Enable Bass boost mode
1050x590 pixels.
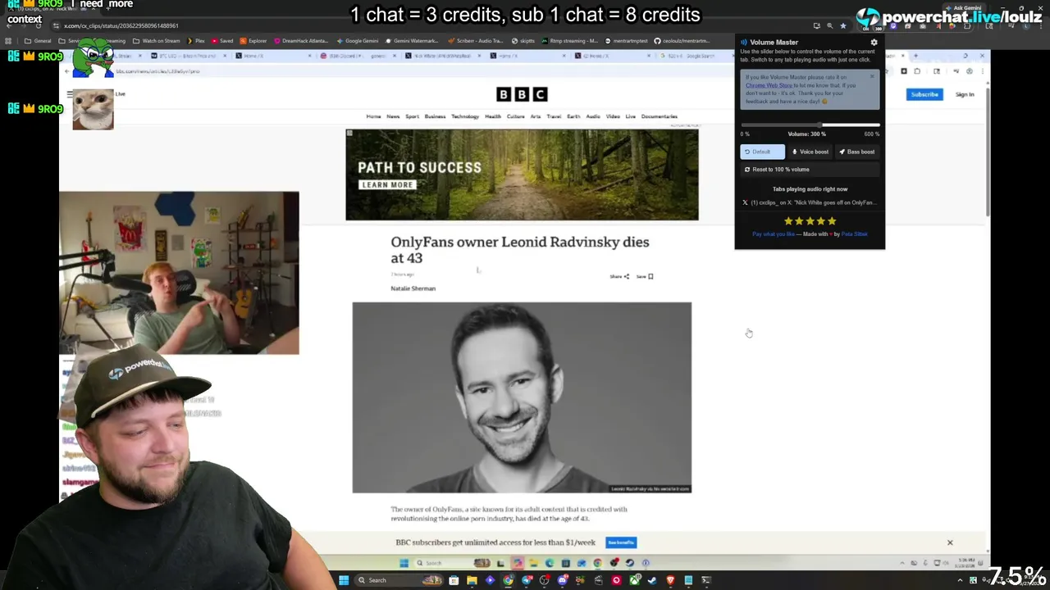click(856, 152)
